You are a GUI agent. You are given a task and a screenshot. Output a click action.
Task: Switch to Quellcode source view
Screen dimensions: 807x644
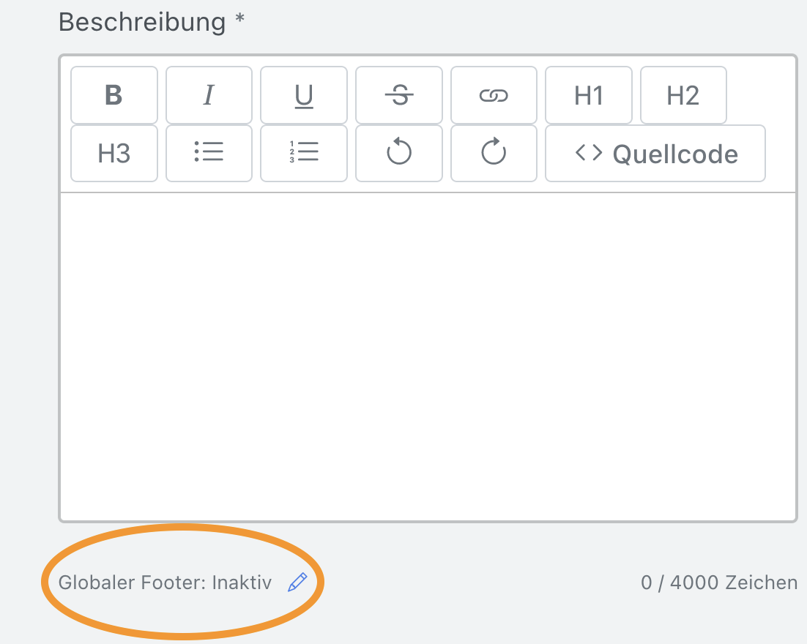[655, 153]
